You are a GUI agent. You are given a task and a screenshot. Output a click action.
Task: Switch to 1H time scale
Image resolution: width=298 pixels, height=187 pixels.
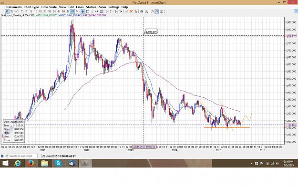[50, 11]
